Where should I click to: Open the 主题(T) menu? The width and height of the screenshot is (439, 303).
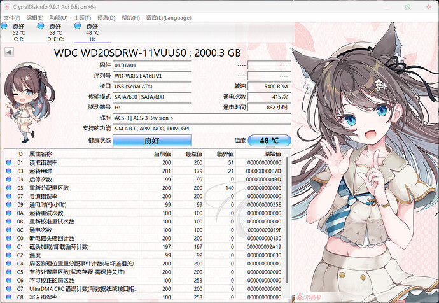pos(82,18)
